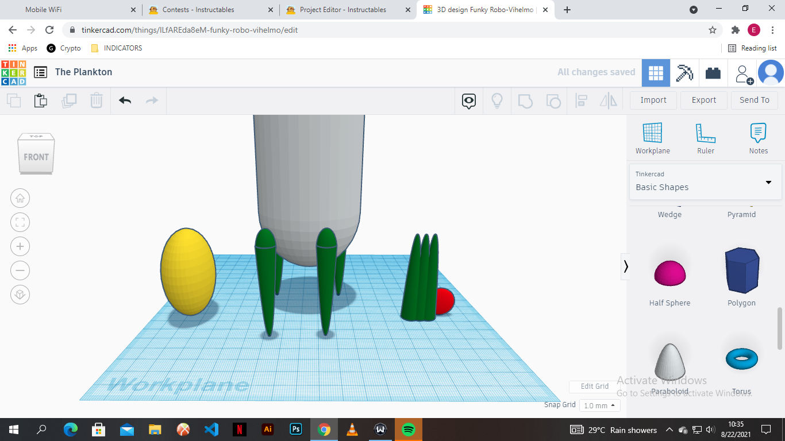Select the yellow egg shape
This screenshot has width=785, height=441.
[188, 272]
